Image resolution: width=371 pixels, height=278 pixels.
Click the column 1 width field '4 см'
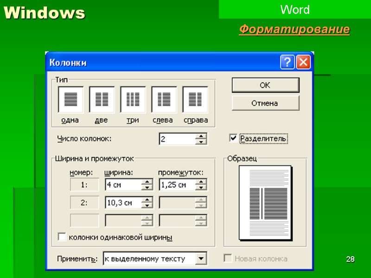[123, 184]
